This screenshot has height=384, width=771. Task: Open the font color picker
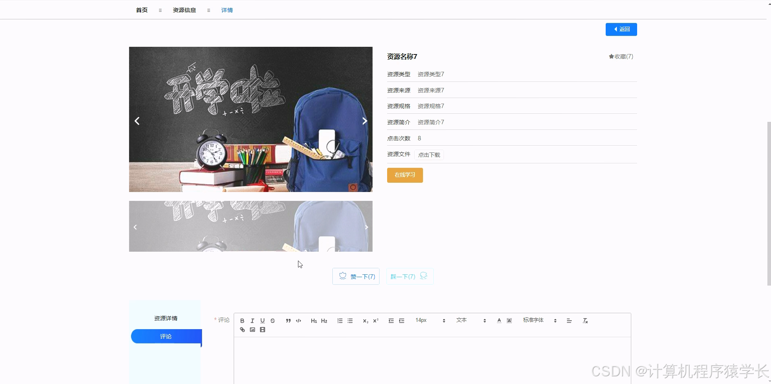click(x=498, y=320)
